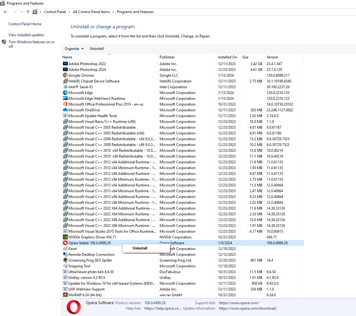Sort by Installed On column header
The height and width of the screenshot is (316, 356).
pos(228,57)
